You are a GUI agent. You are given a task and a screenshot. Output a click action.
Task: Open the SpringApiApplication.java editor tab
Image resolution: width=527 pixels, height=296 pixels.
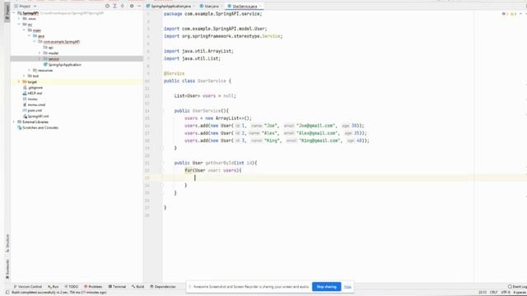[170, 6]
